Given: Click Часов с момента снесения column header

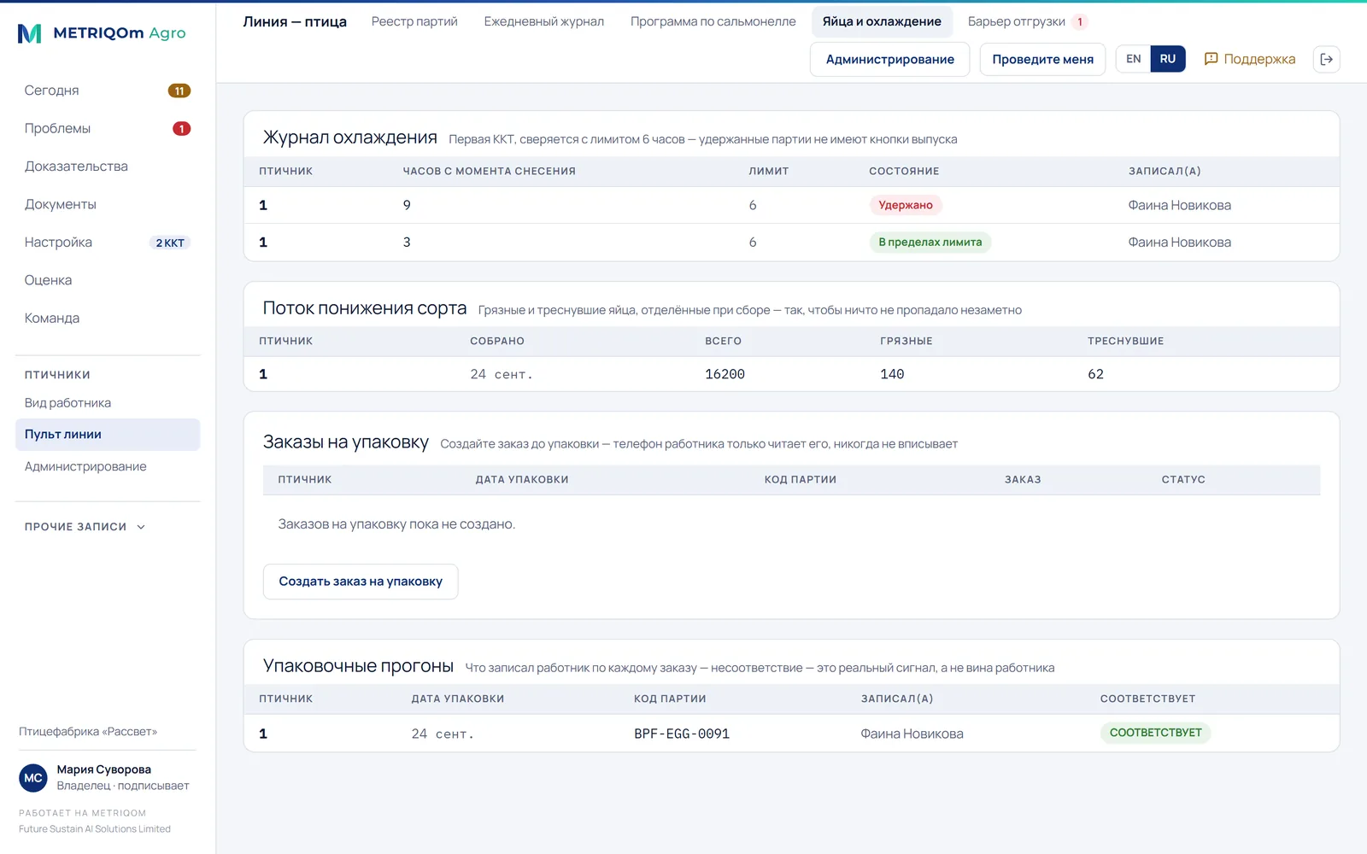Looking at the screenshot, I should click(489, 171).
